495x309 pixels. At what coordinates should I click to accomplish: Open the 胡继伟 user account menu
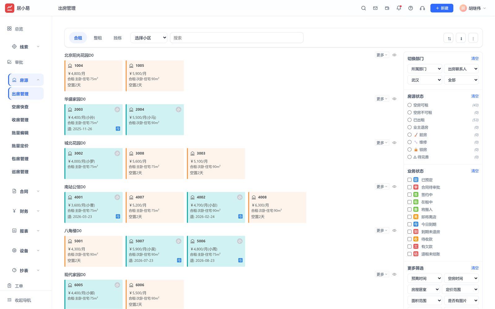(473, 8)
